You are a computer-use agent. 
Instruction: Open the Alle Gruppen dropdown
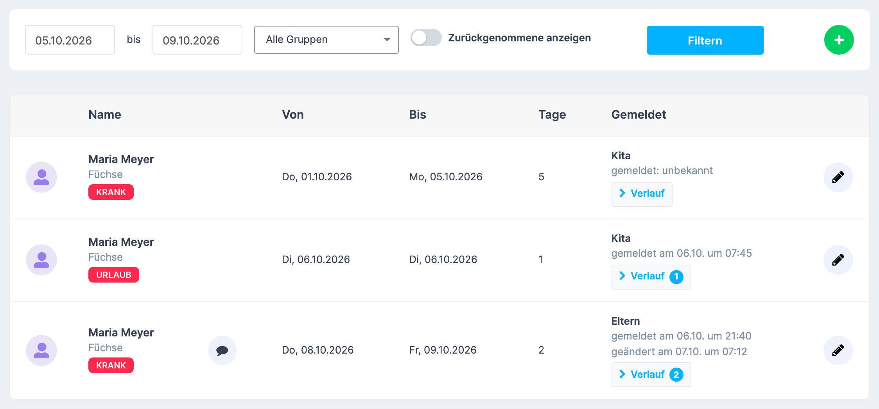point(326,40)
